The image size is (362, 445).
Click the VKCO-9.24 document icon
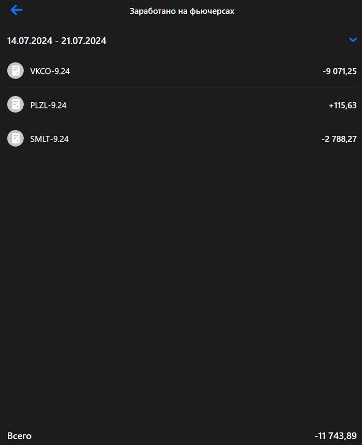click(16, 71)
